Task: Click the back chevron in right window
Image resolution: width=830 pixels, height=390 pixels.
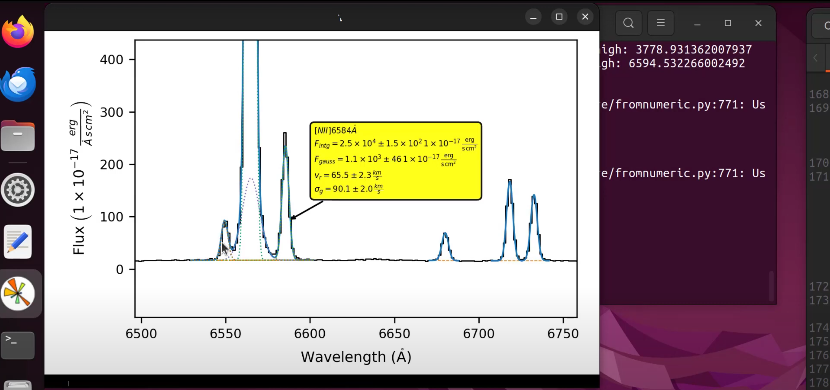Action: pyautogui.click(x=815, y=58)
